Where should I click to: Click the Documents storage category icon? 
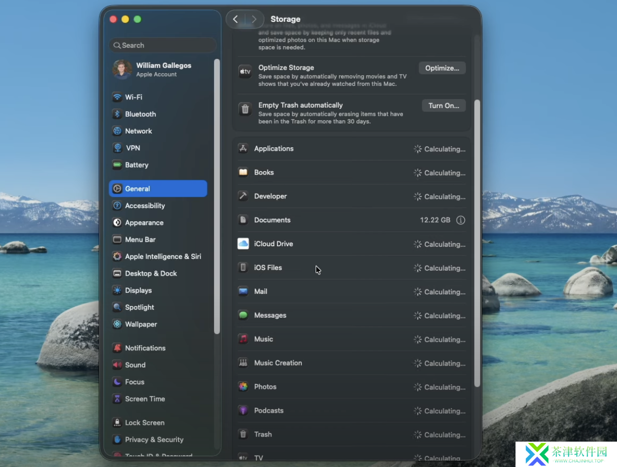(x=243, y=220)
